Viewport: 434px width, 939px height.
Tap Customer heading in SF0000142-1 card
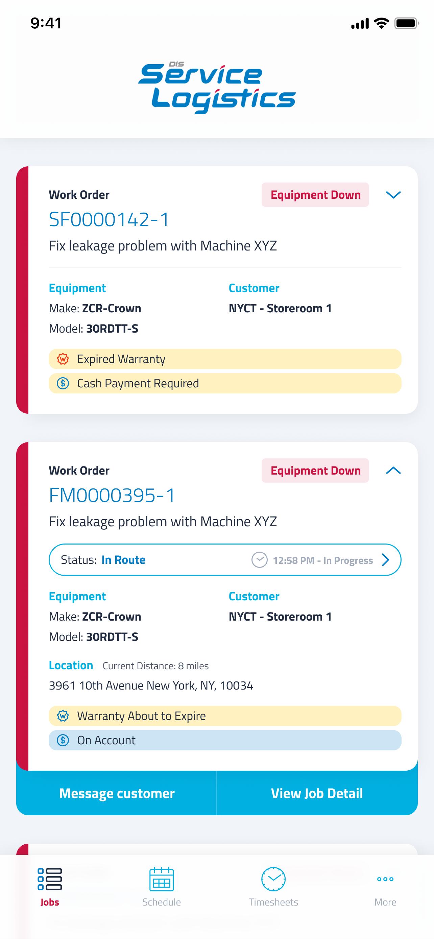254,288
